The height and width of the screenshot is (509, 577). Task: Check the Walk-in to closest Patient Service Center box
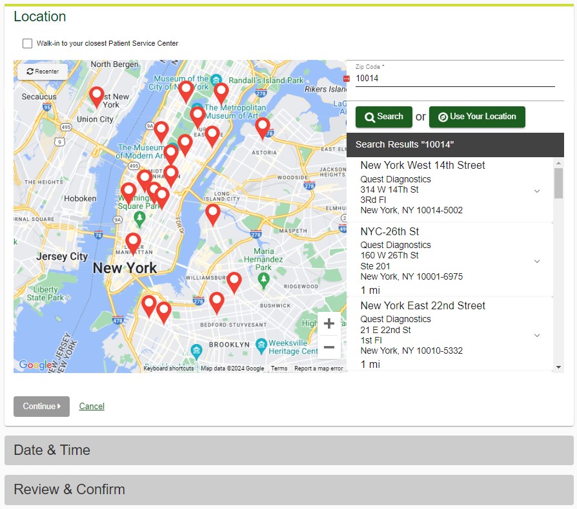27,43
